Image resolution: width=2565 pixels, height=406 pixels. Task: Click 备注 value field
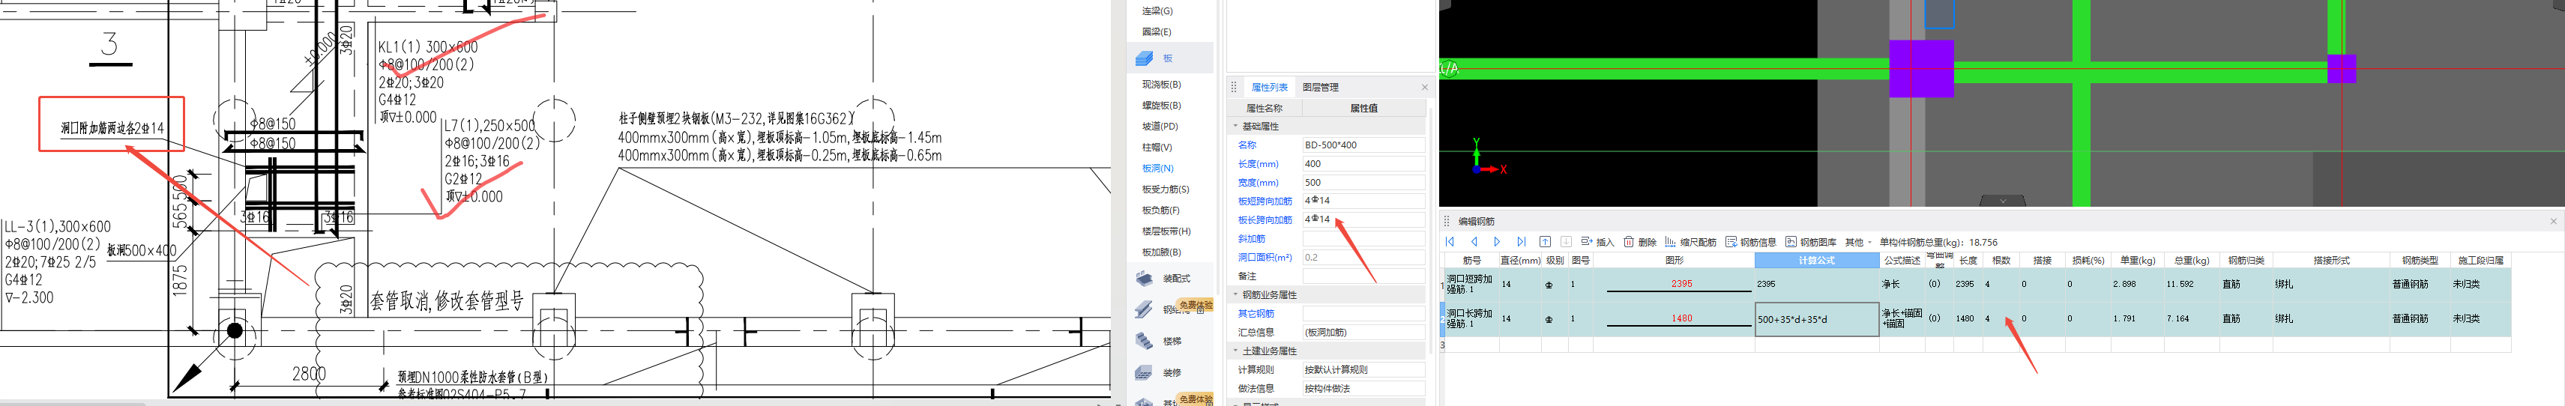(1363, 276)
